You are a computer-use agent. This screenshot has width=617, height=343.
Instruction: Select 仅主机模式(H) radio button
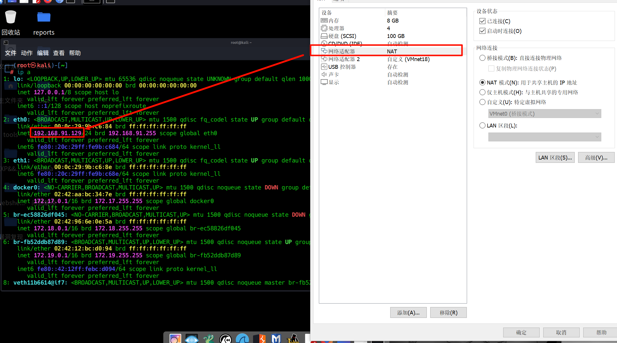[x=482, y=92]
